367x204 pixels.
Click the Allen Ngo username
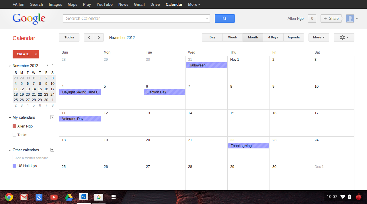click(x=296, y=19)
